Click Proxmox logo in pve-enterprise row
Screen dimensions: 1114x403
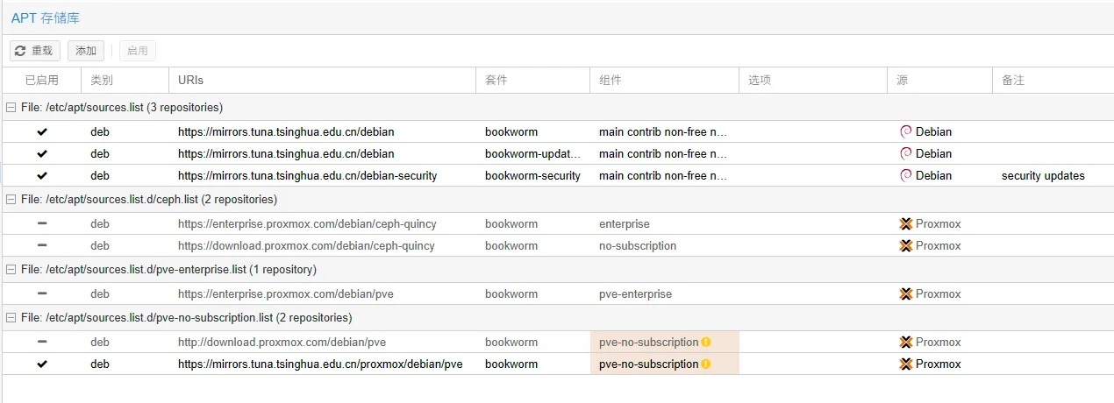click(x=906, y=293)
